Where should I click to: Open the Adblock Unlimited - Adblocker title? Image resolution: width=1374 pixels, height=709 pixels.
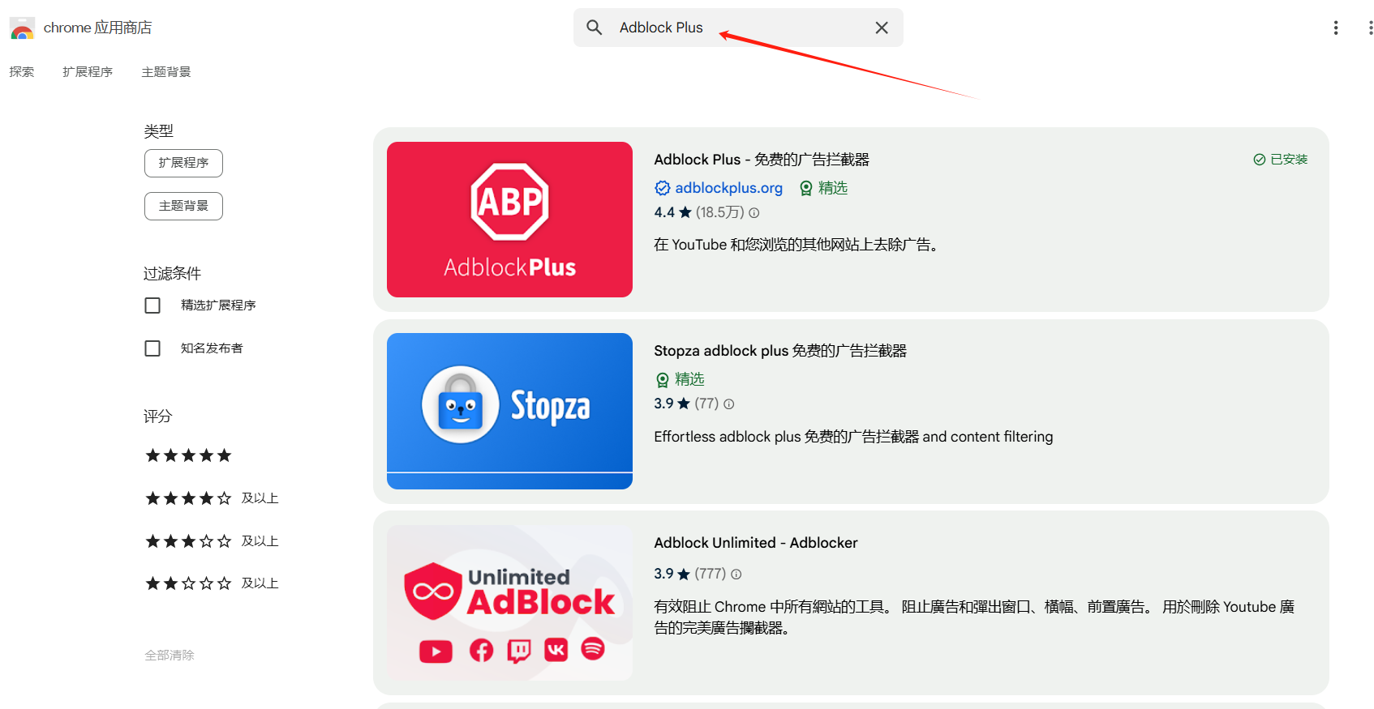coord(756,543)
